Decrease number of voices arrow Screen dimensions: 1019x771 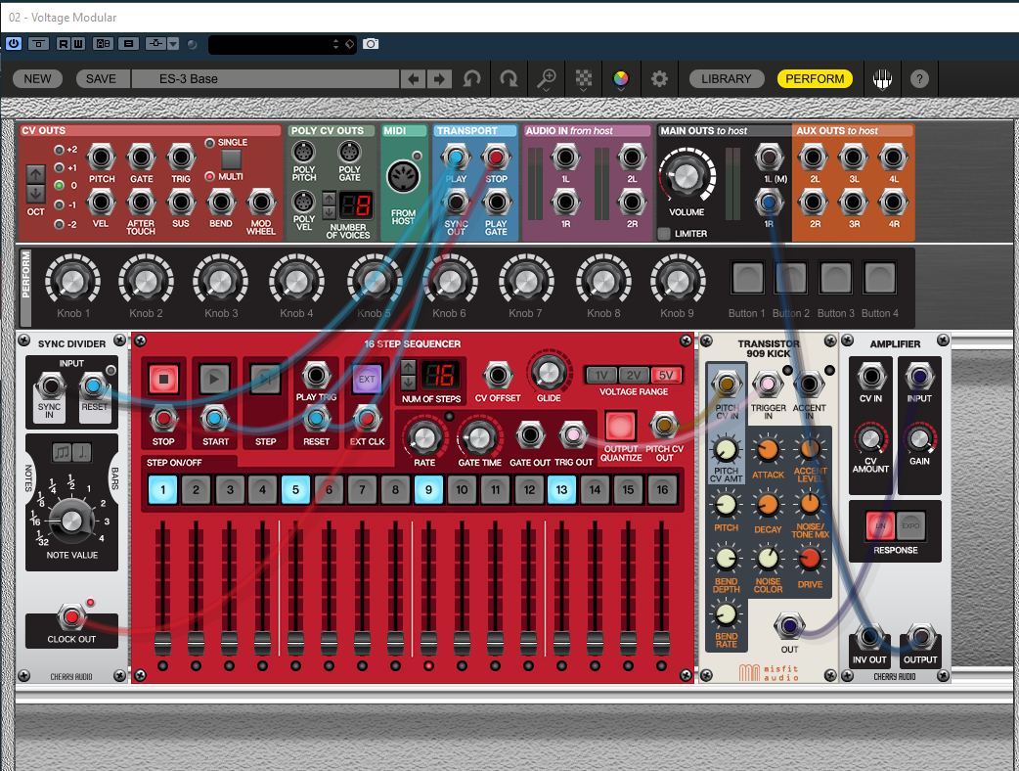(x=329, y=212)
